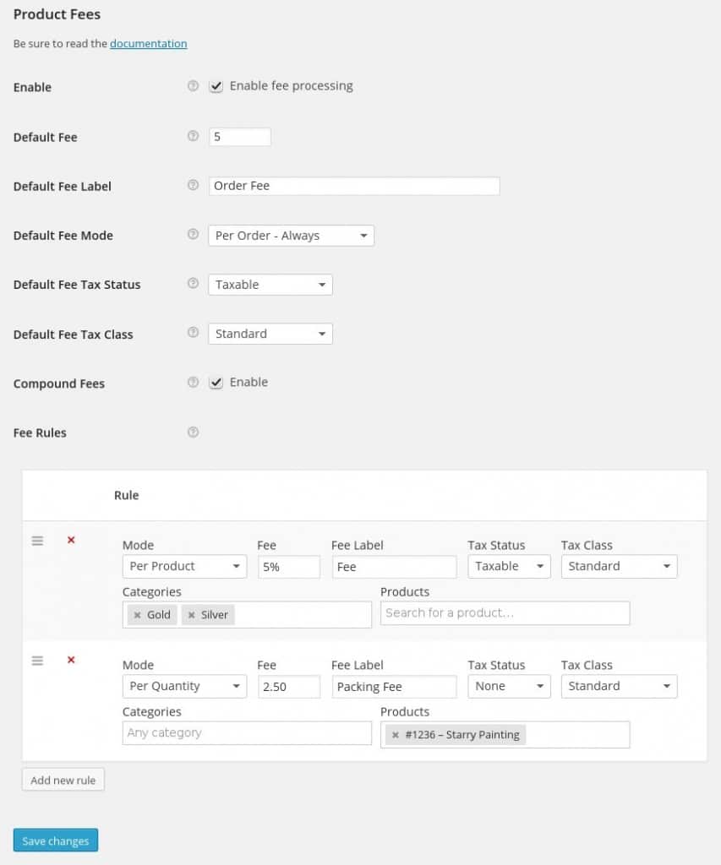The width and height of the screenshot is (721, 865).
Task: Open Mode dropdown showing Per Quantity
Action: [x=184, y=687]
